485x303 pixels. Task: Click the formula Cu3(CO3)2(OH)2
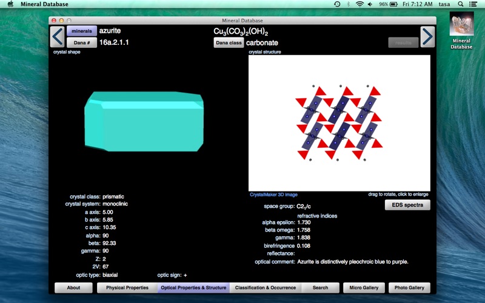[241, 32]
